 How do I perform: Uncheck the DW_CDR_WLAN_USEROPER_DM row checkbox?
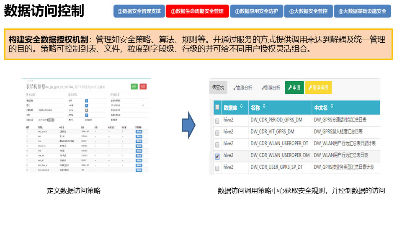217,156
